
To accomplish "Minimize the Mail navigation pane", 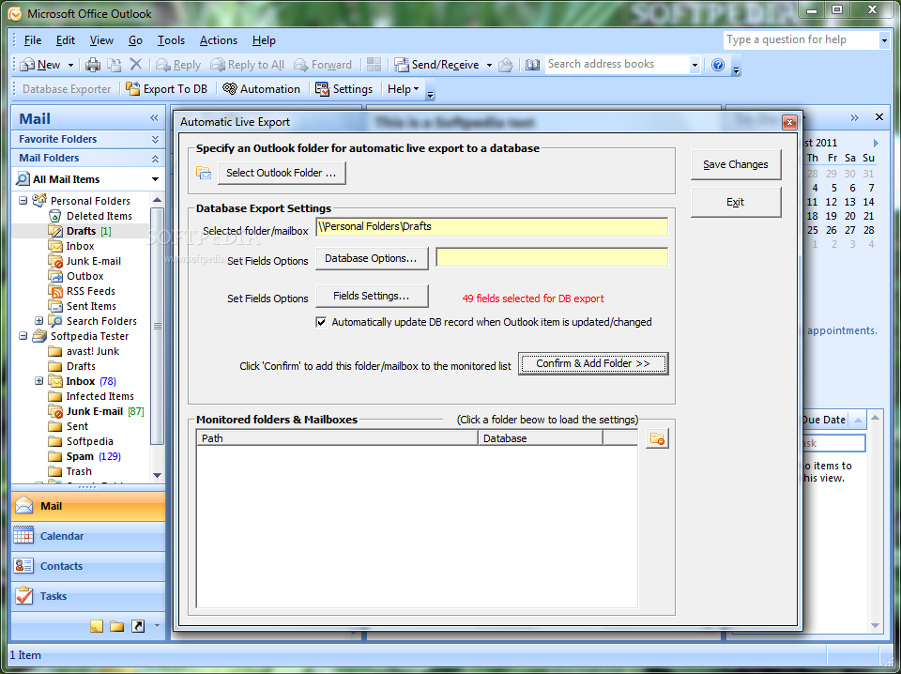I will coord(154,117).
